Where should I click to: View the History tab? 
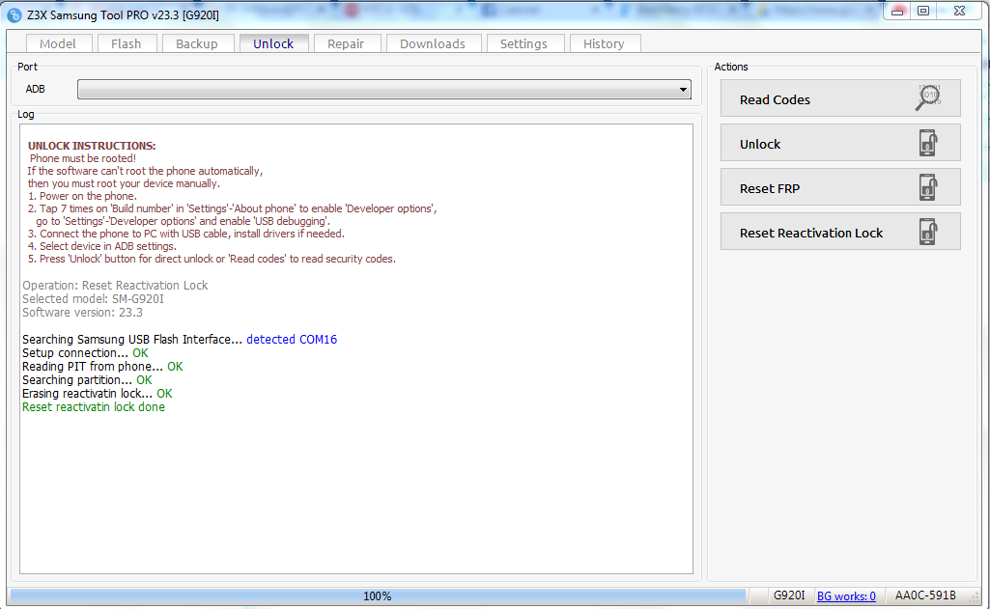pos(604,43)
